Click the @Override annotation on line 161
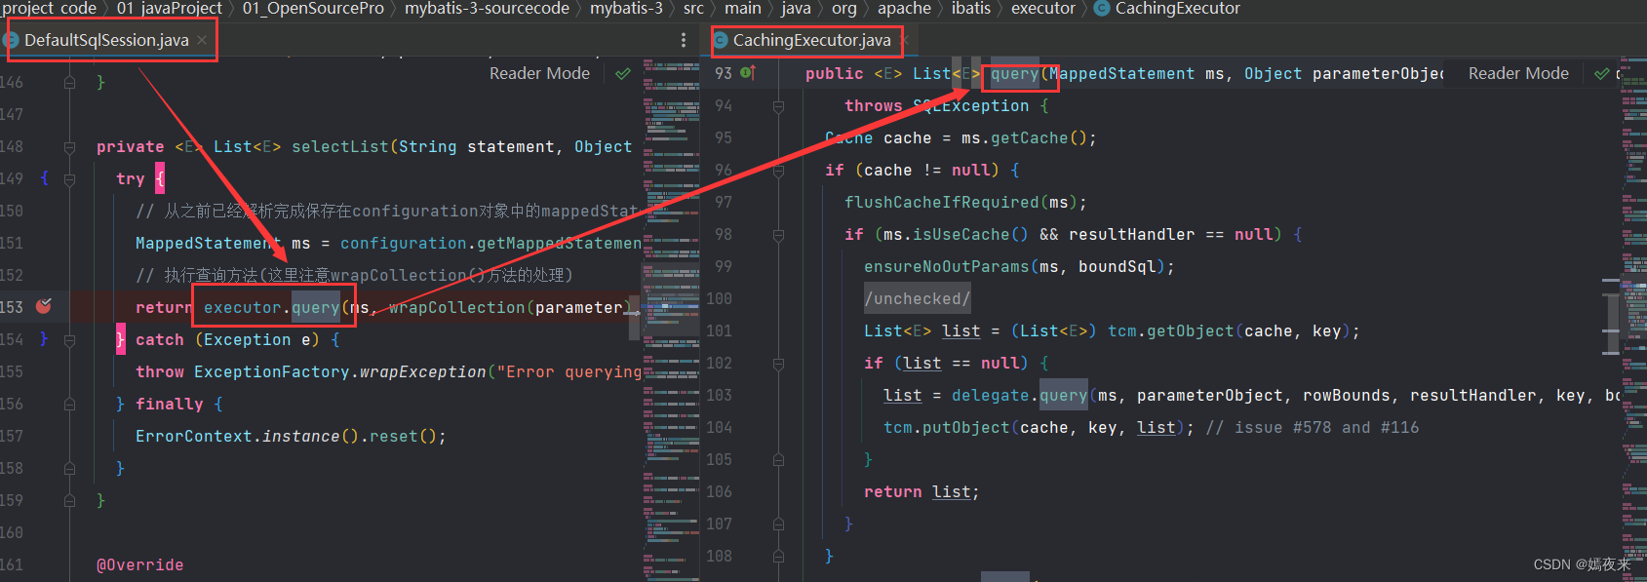 pos(139,564)
